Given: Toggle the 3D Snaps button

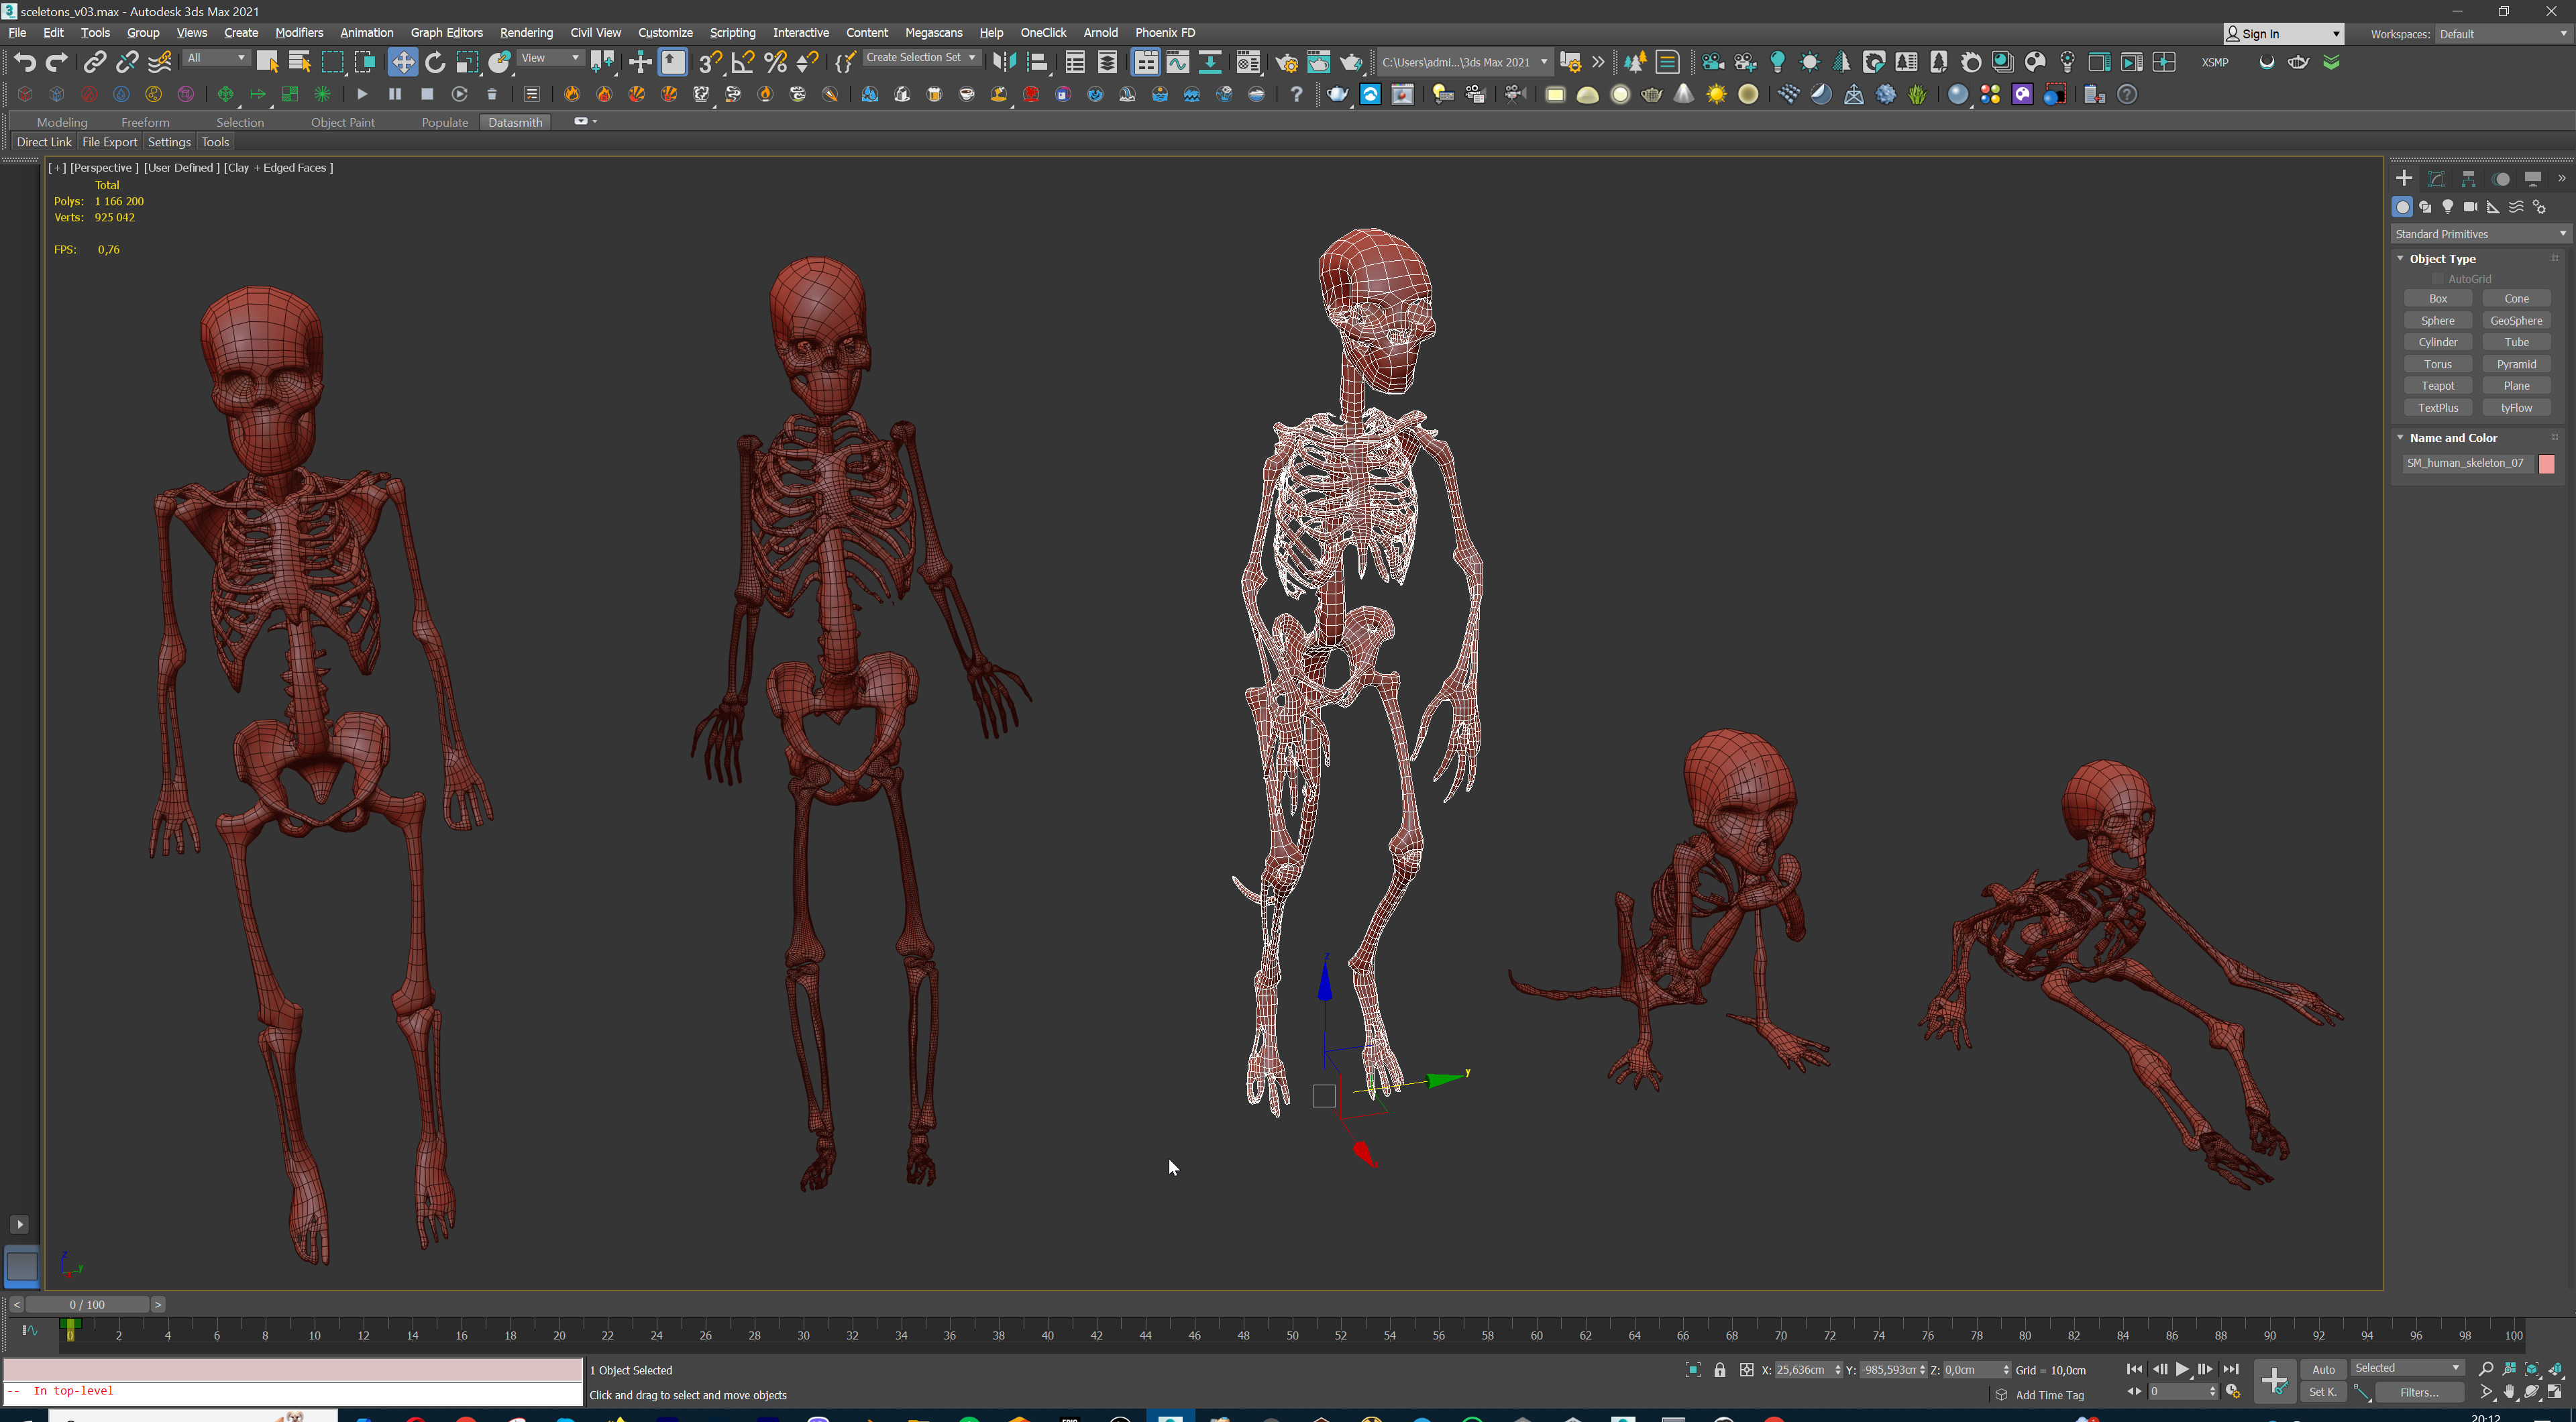Looking at the screenshot, I should [710, 62].
